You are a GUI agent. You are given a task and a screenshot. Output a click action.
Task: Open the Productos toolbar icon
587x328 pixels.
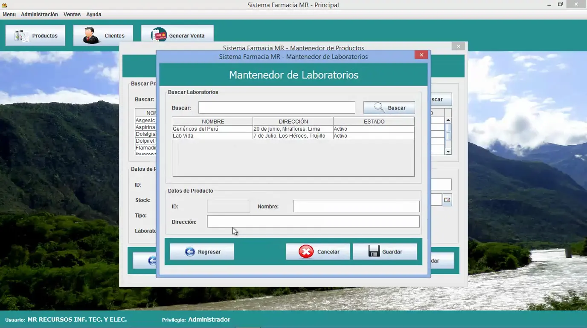coord(35,35)
